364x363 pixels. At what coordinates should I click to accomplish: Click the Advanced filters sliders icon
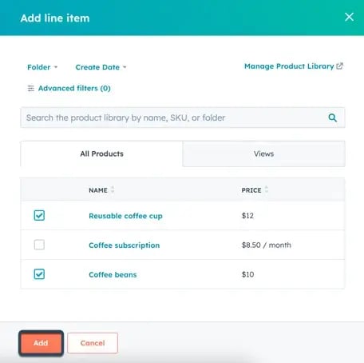pos(31,88)
